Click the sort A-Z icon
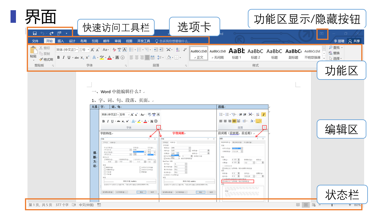The width and height of the screenshot is (385, 216). click(x=177, y=50)
